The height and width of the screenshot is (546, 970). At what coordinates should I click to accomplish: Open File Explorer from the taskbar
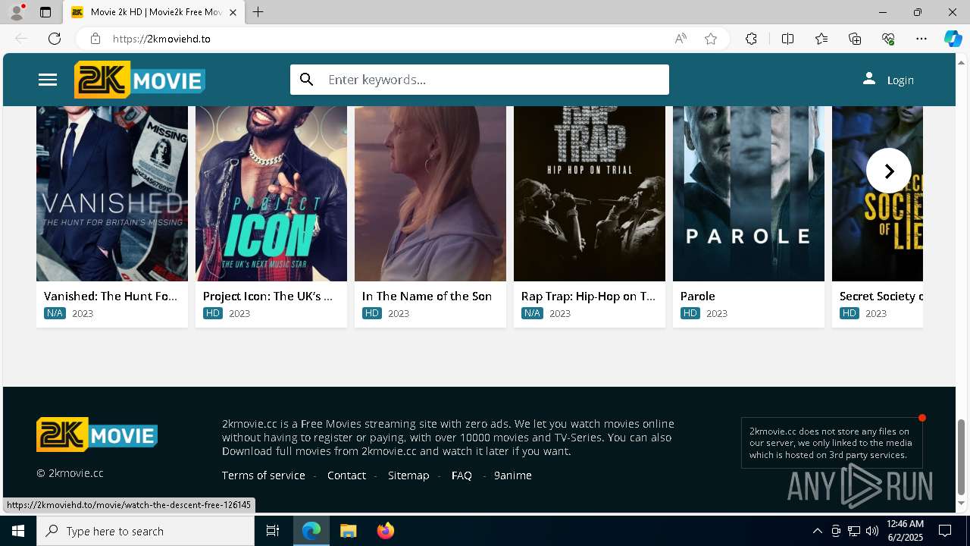click(348, 531)
